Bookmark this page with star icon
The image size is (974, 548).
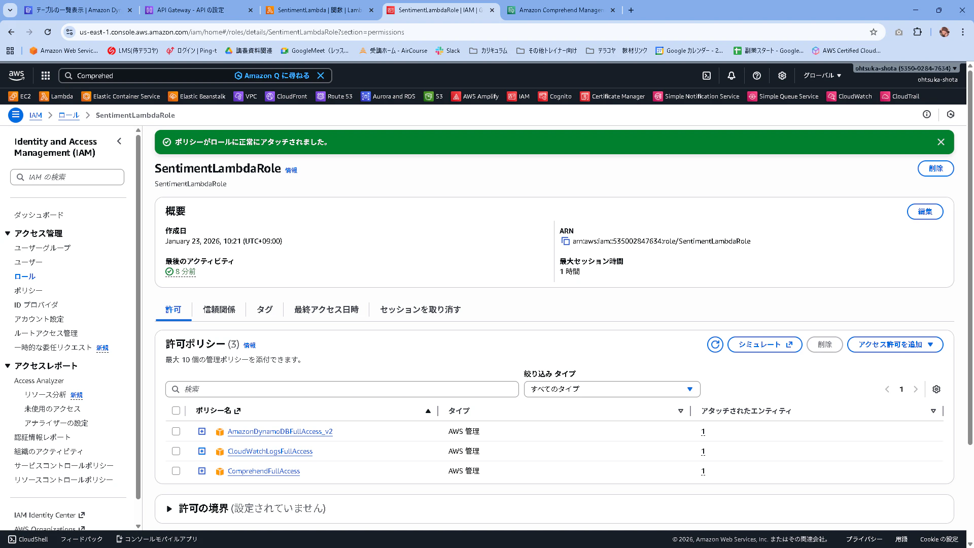874,32
